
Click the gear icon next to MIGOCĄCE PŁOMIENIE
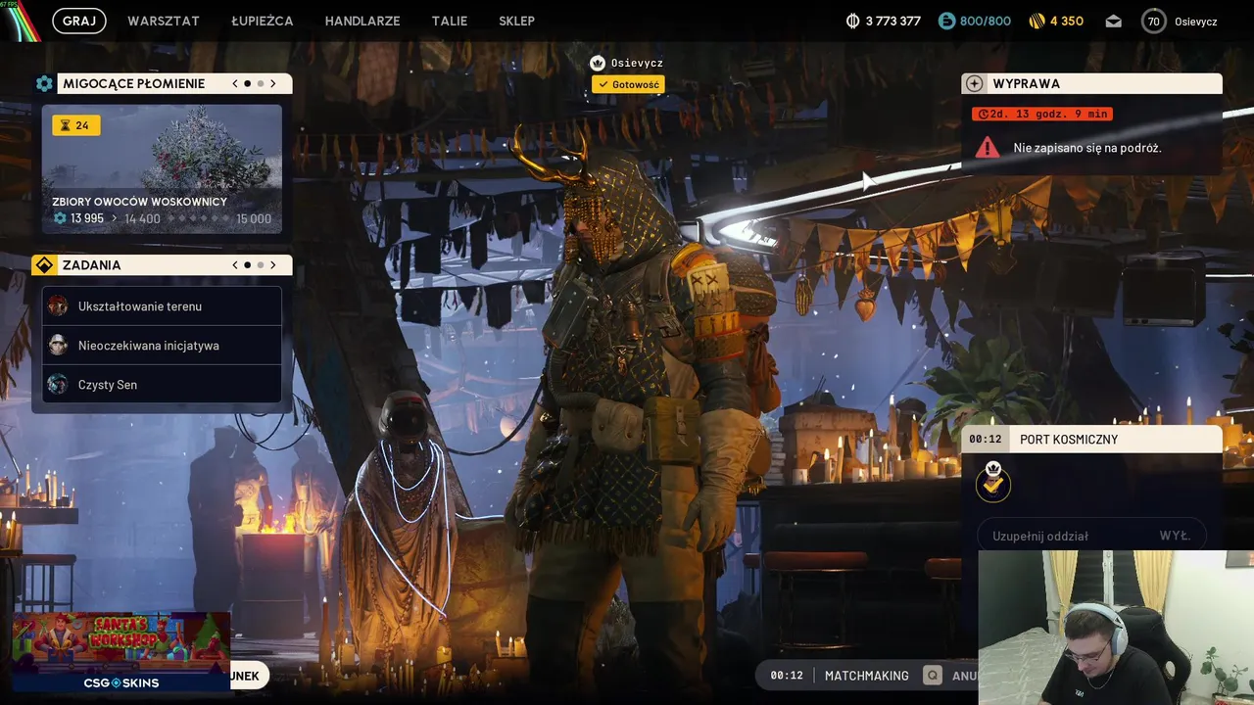click(44, 84)
